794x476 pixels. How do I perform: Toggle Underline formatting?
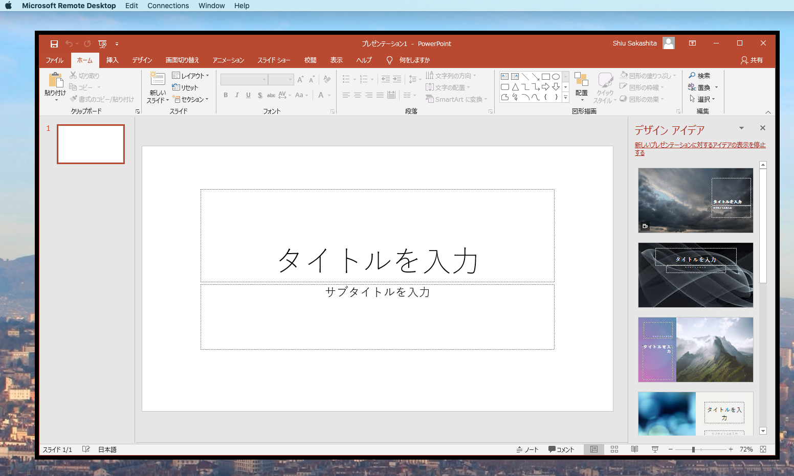tap(248, 95)
